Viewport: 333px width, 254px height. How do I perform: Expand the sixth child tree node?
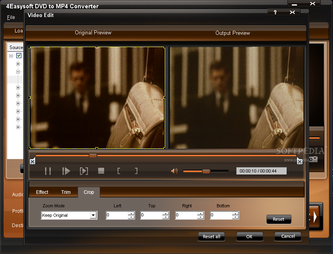click(x=18, y=111)
